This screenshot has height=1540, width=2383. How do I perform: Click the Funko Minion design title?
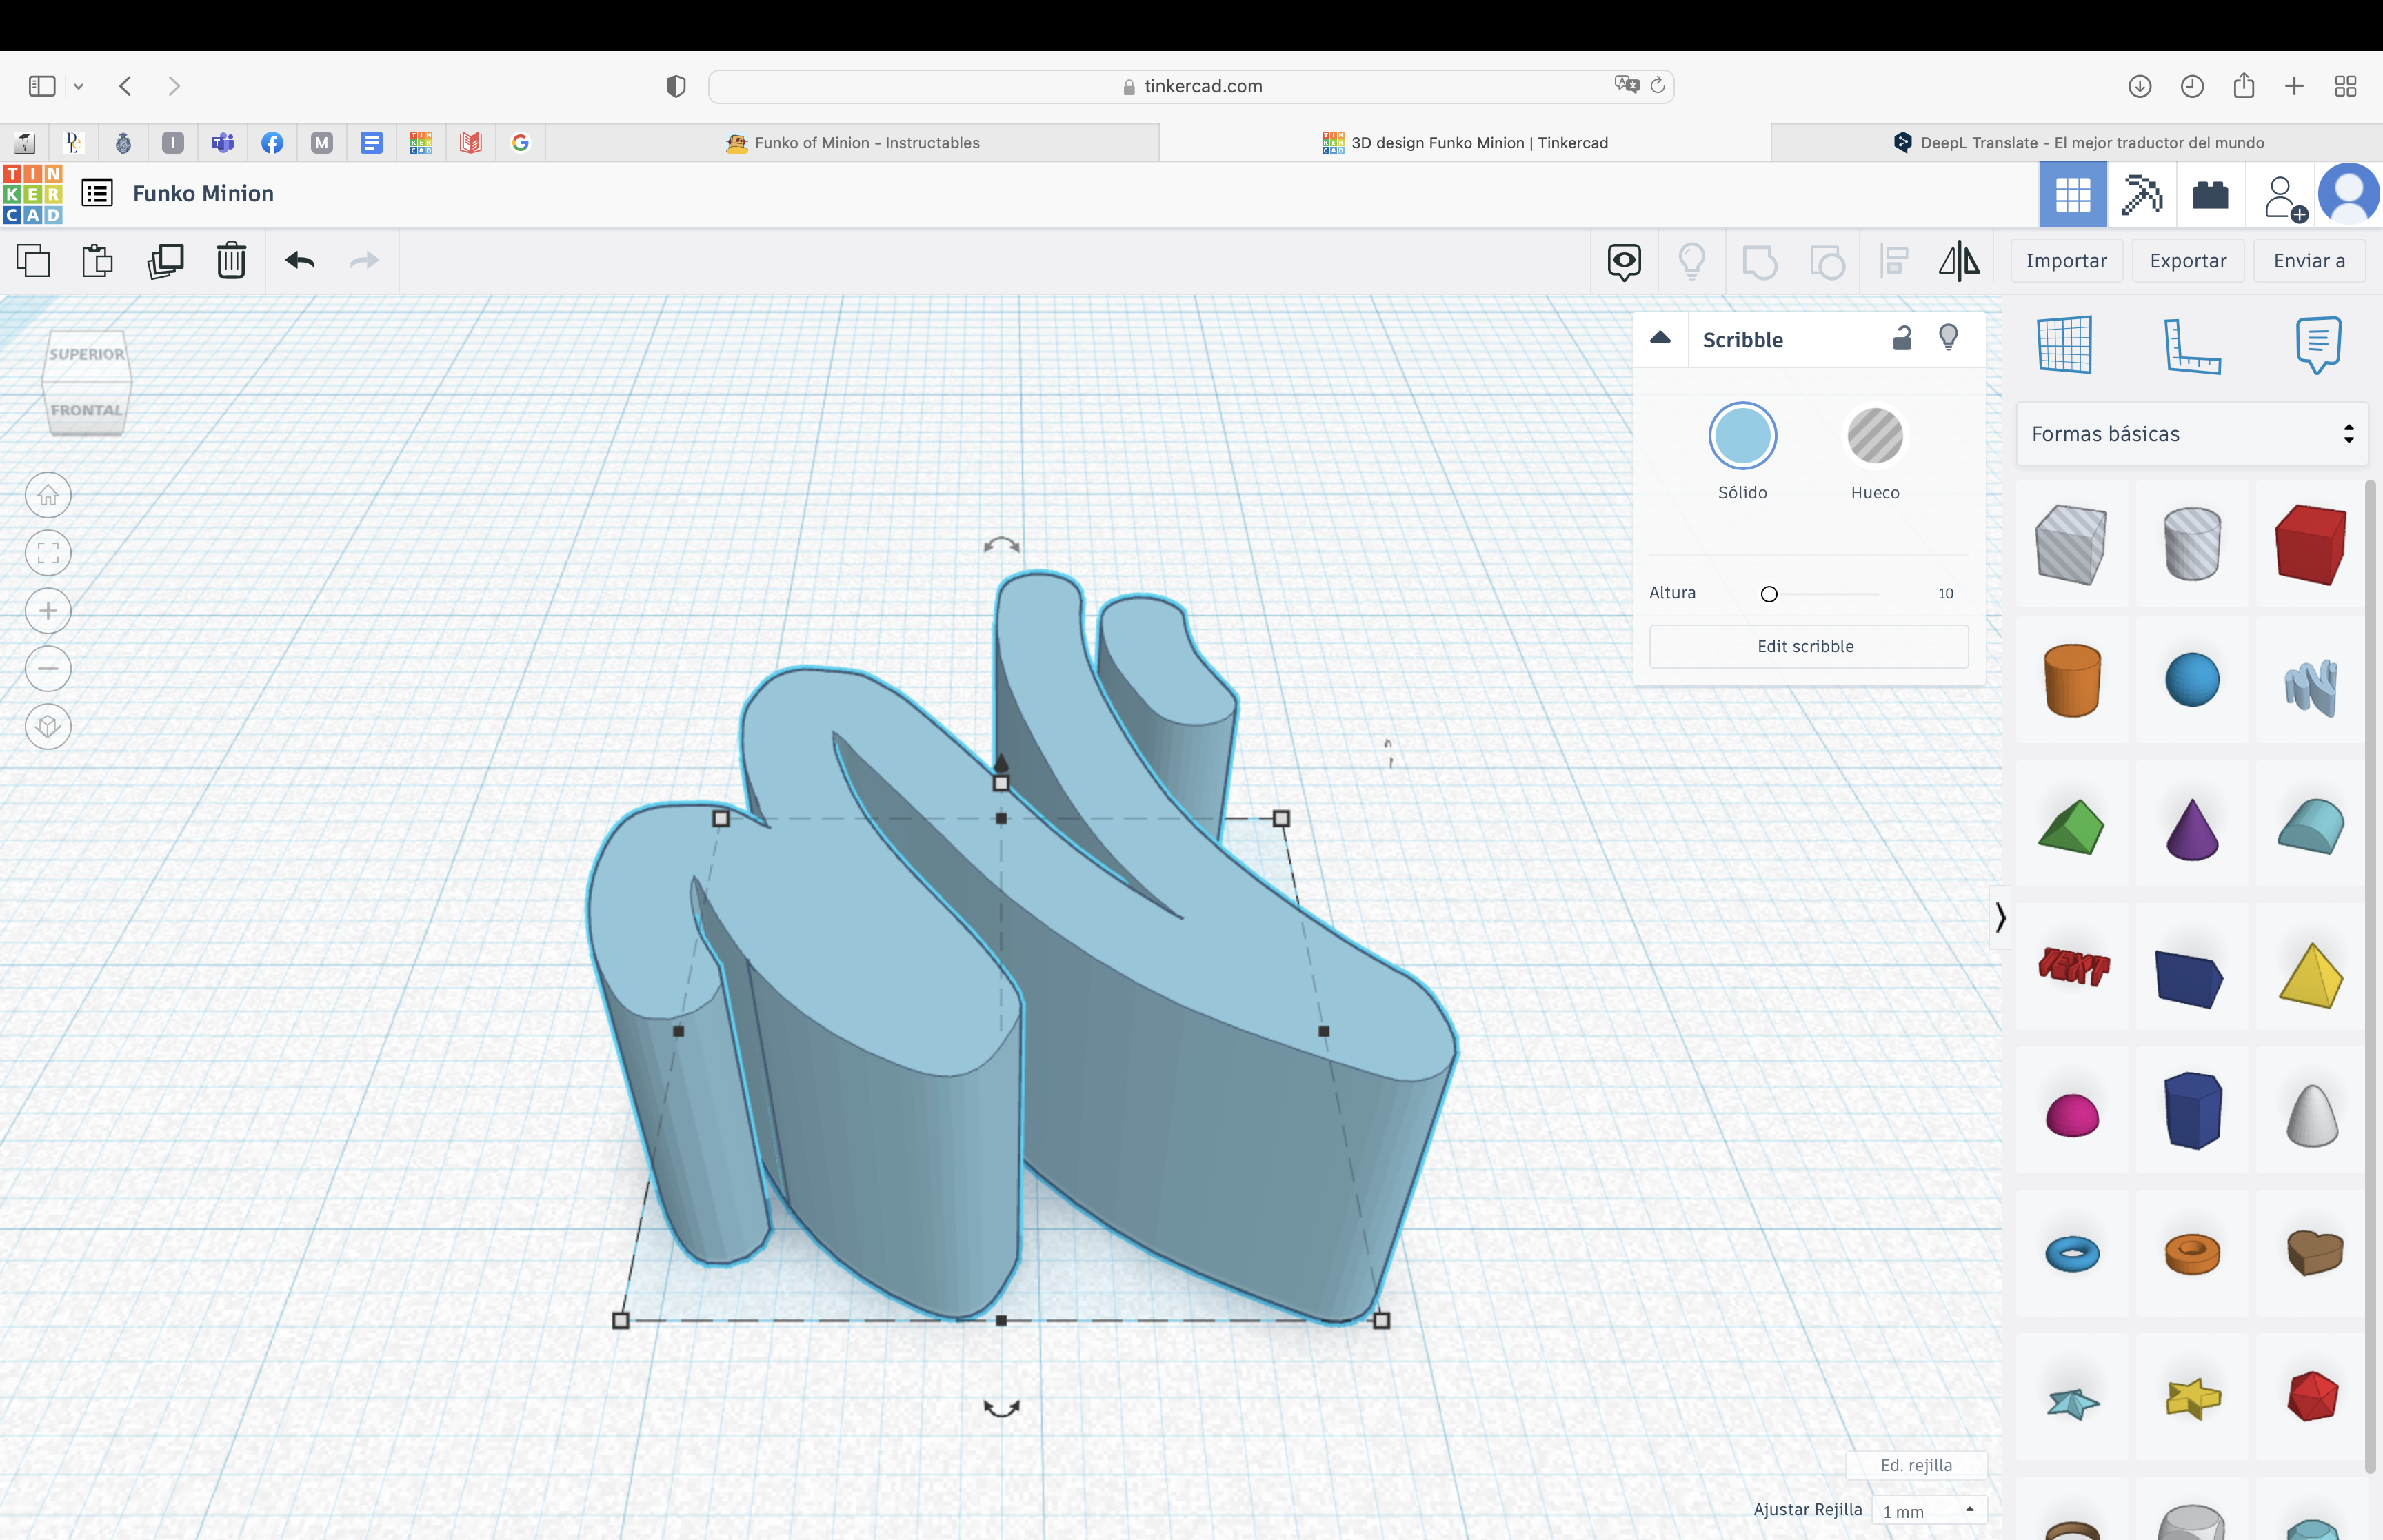(x=203, y=194)
